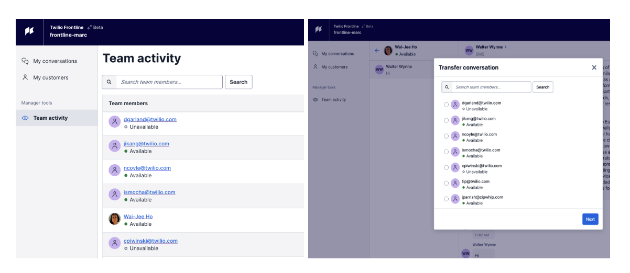The width and height of the screenshot is (630, 273).
Task: Select the cpiwinski@twilio.com radio button
Action: (447, 167)
